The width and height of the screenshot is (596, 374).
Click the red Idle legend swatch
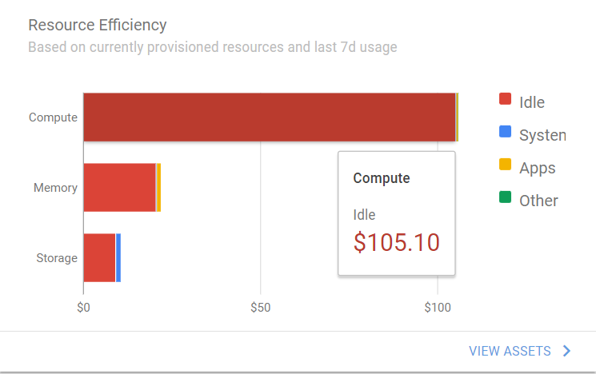click(x=505, y=99)
